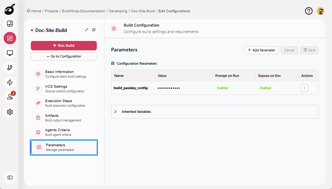
Task: Open VCS Settings section
Action: click(x=64, y=89)
